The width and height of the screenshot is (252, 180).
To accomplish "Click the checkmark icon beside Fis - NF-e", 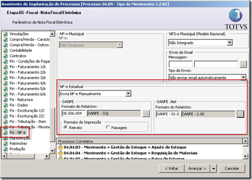I will pyautogui.click(x=5, y=132).
